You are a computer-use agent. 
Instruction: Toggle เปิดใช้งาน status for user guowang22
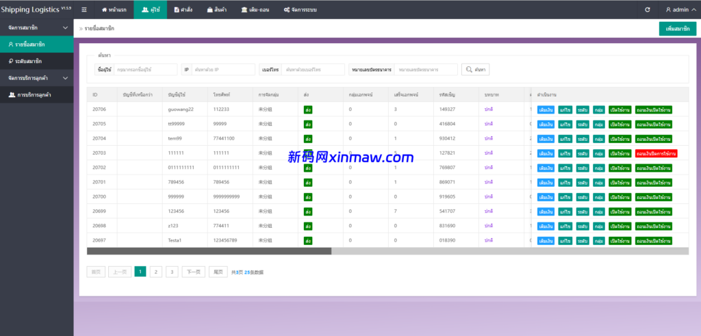click(620, 109)
